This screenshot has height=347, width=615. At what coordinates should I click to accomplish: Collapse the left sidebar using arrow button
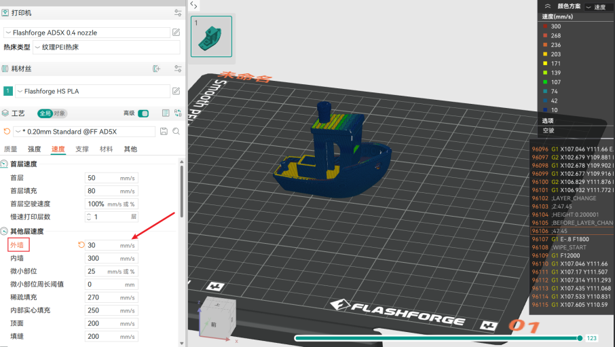point(194,5)
